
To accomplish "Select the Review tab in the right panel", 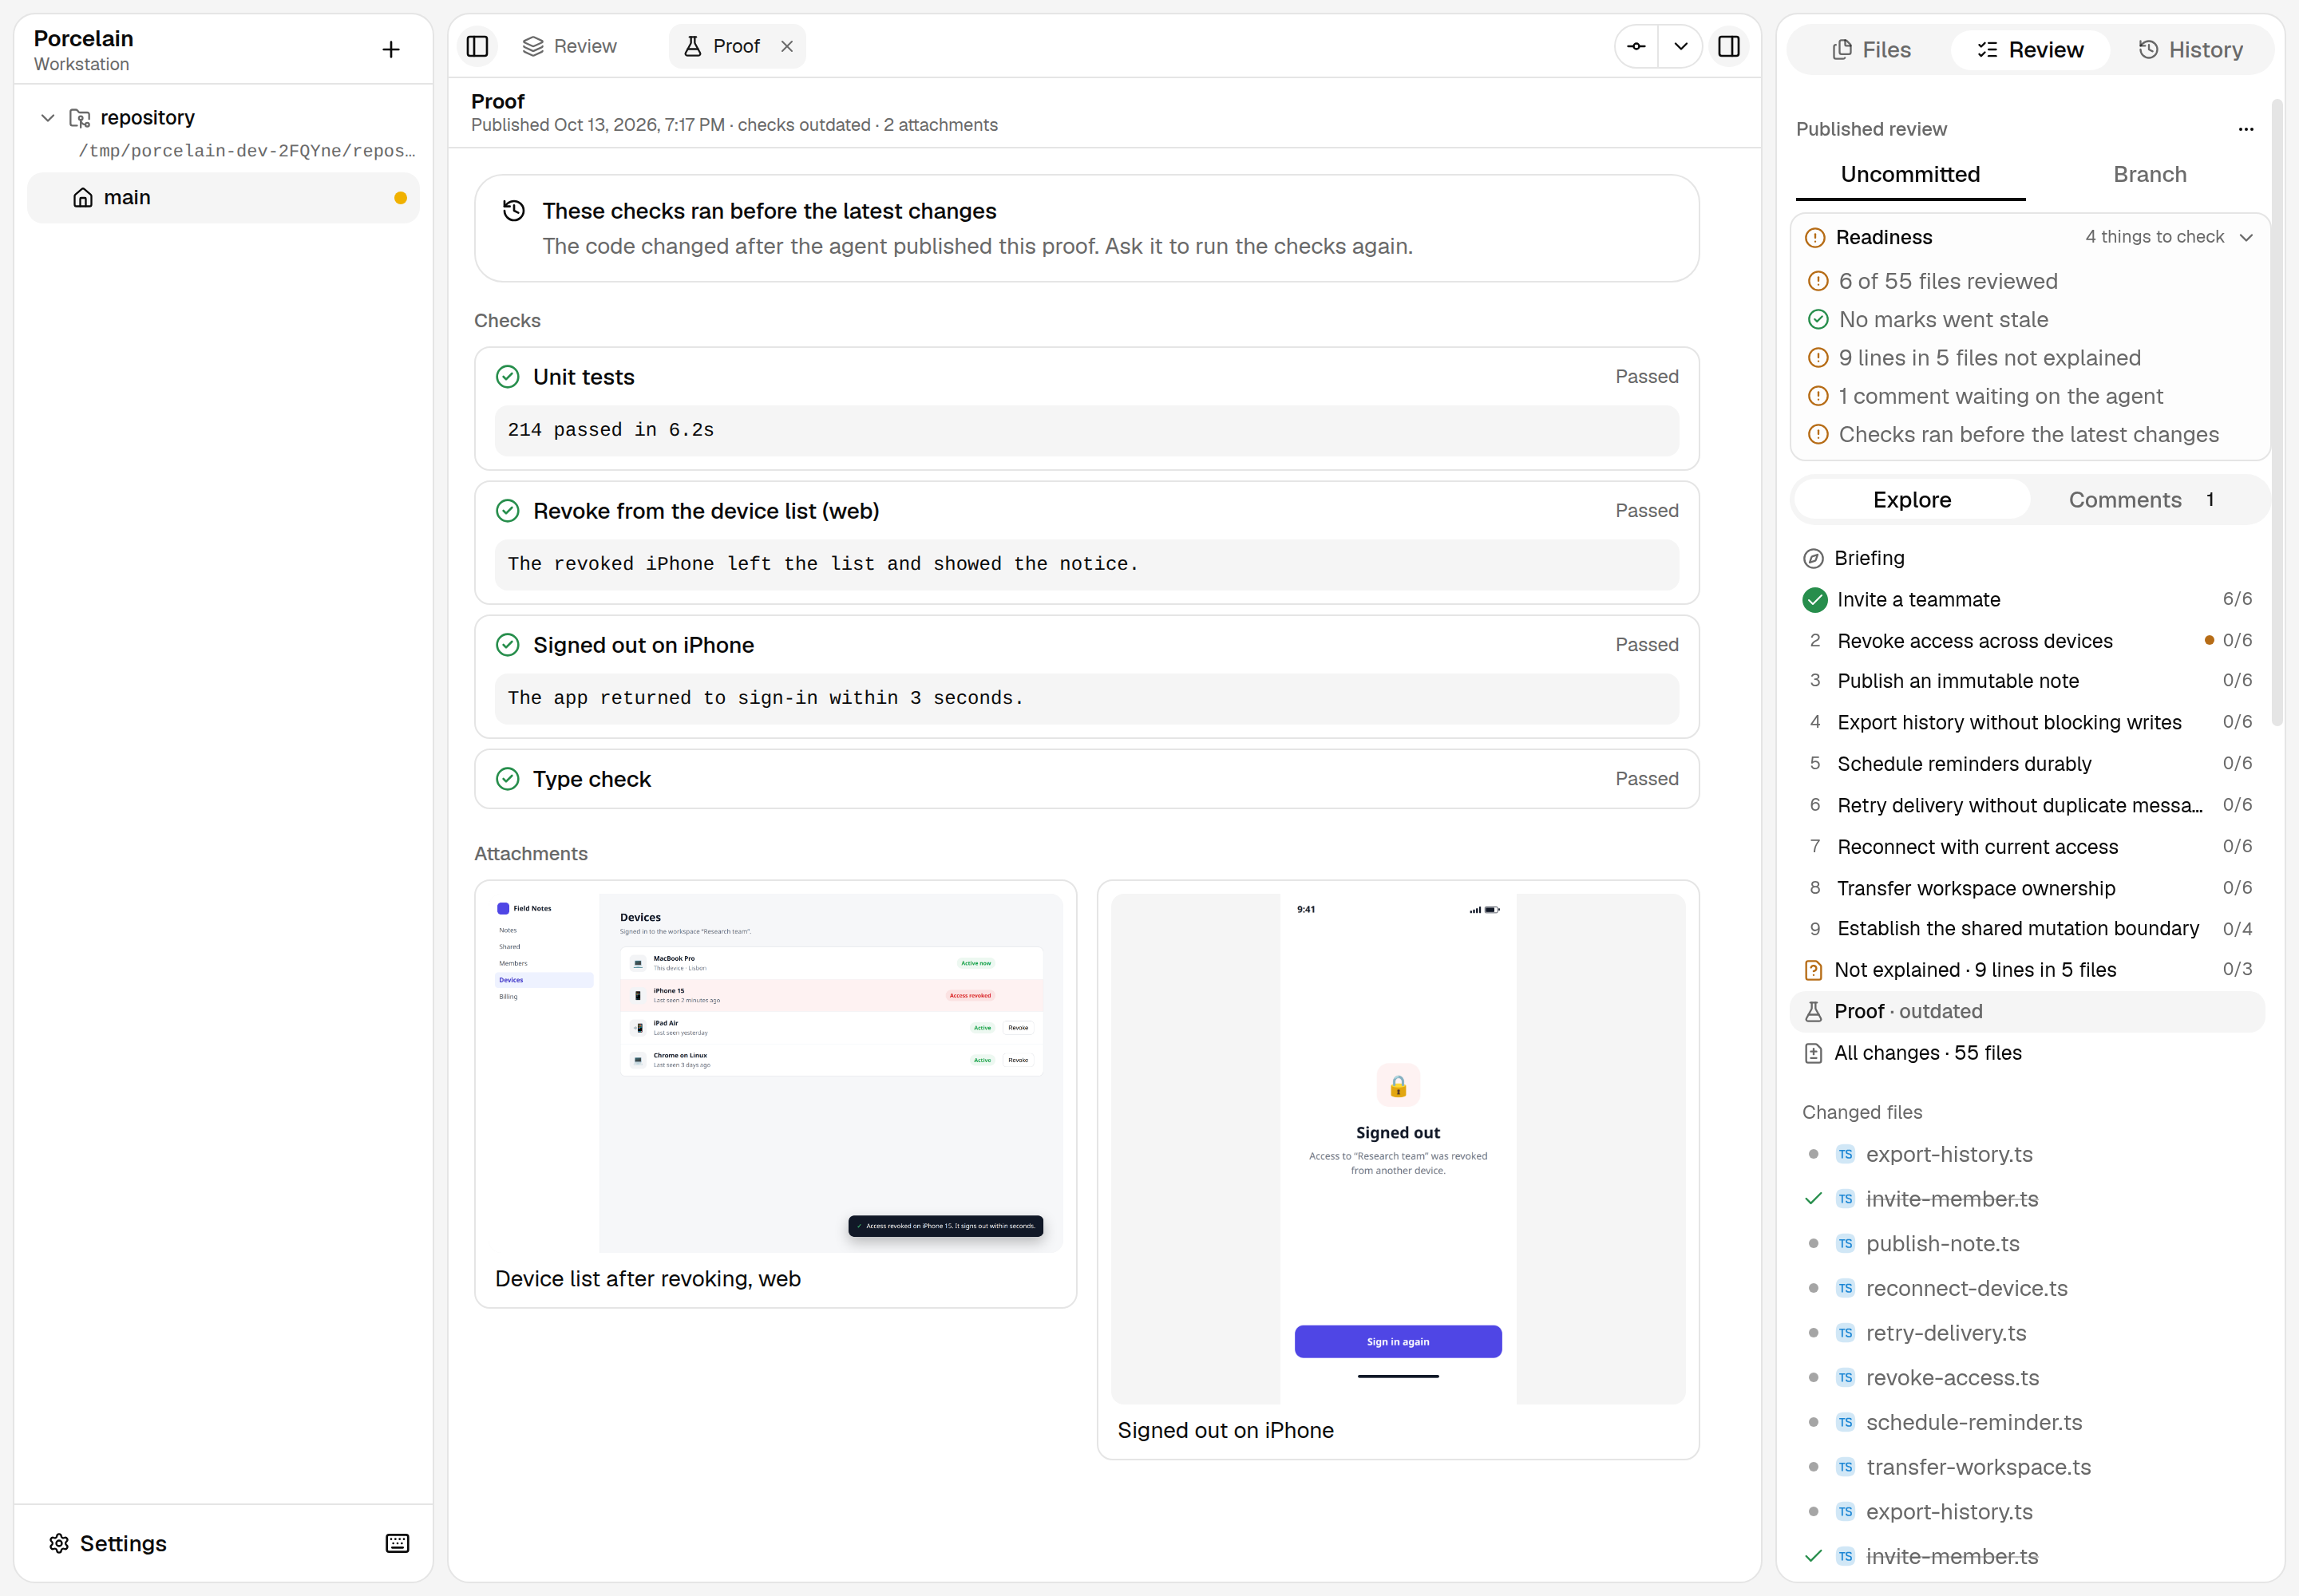I will pos(2031,50).
